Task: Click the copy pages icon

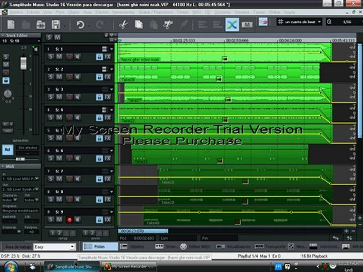Action: (139, 25)
